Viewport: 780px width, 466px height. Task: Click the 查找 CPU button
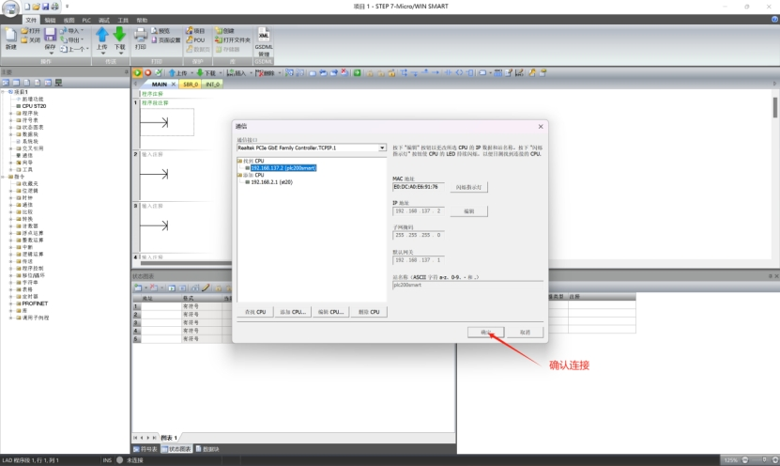(255, 311)
